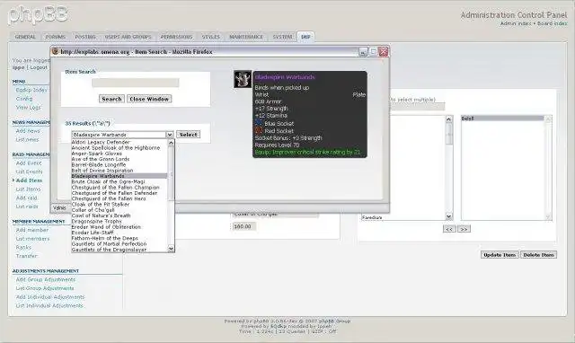
Task: Switch to the POSTING tab
Action: (x=85, y=37)
